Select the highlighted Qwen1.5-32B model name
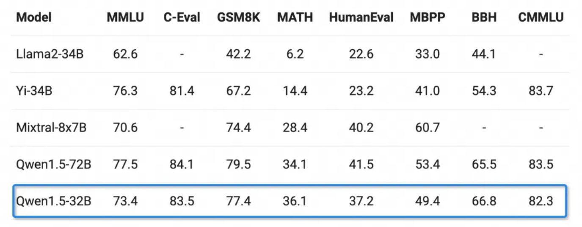582x227 pixels. [53, 201]
